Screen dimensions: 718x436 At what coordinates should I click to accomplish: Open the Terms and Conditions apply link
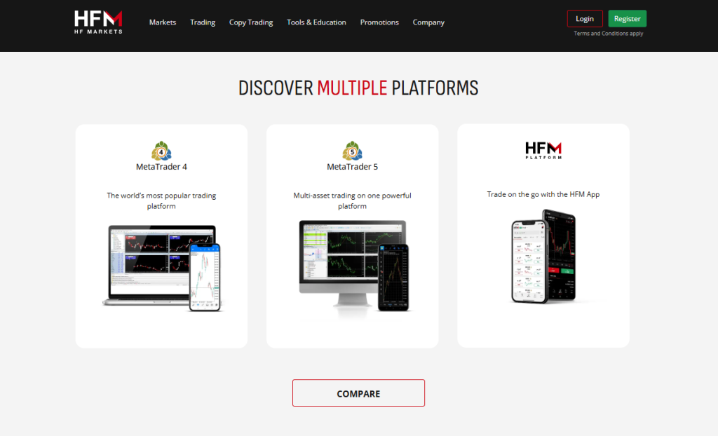tap(608, 34)
